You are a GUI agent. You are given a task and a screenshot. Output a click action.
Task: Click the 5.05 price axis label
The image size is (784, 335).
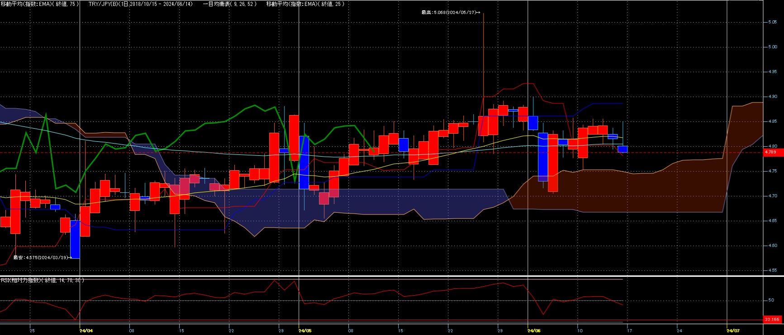772,22
